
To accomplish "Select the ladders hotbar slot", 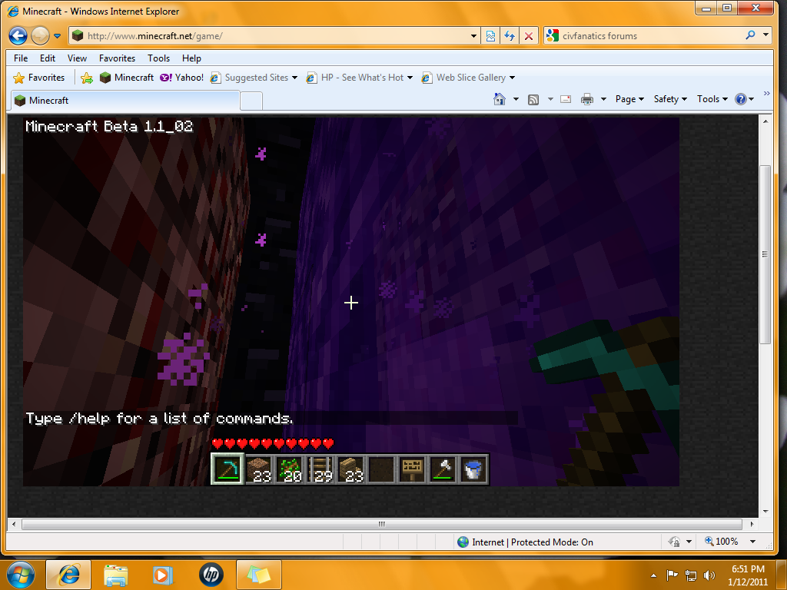I will tap(320, 469).
